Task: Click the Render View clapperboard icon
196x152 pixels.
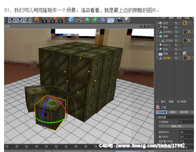Action: point(44,20)
